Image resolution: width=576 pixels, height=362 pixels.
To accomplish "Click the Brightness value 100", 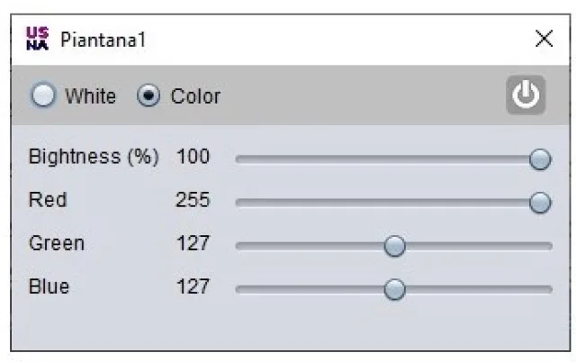I will tap(193, 157).
